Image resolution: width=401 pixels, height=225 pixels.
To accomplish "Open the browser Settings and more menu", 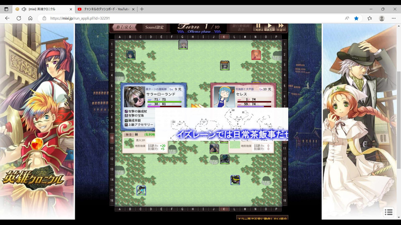I will coord(393,18).
